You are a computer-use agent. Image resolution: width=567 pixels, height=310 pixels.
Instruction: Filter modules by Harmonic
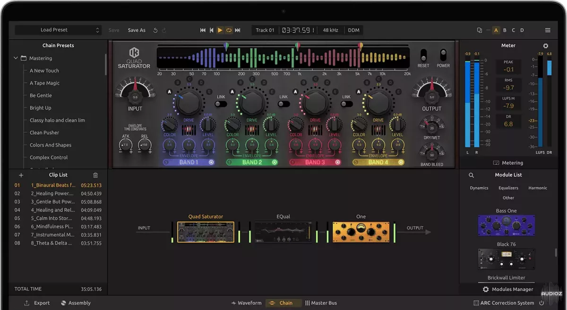pyautogui.click(x=538, y=188)
